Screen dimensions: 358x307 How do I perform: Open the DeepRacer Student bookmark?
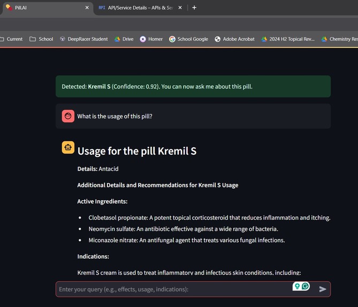tap(84, 39)
